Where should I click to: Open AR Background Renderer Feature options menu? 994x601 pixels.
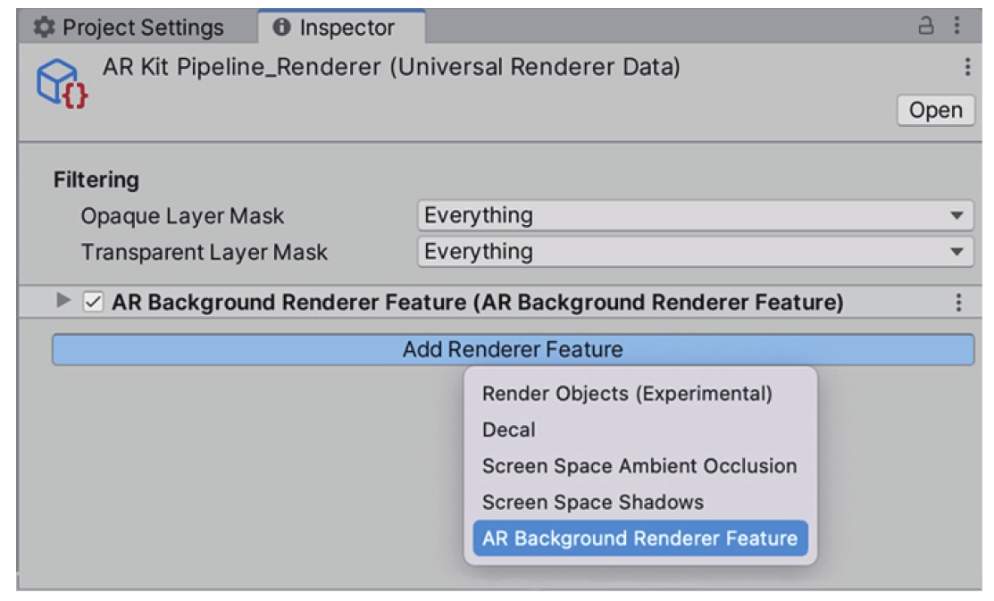click(x=958, y=303)
